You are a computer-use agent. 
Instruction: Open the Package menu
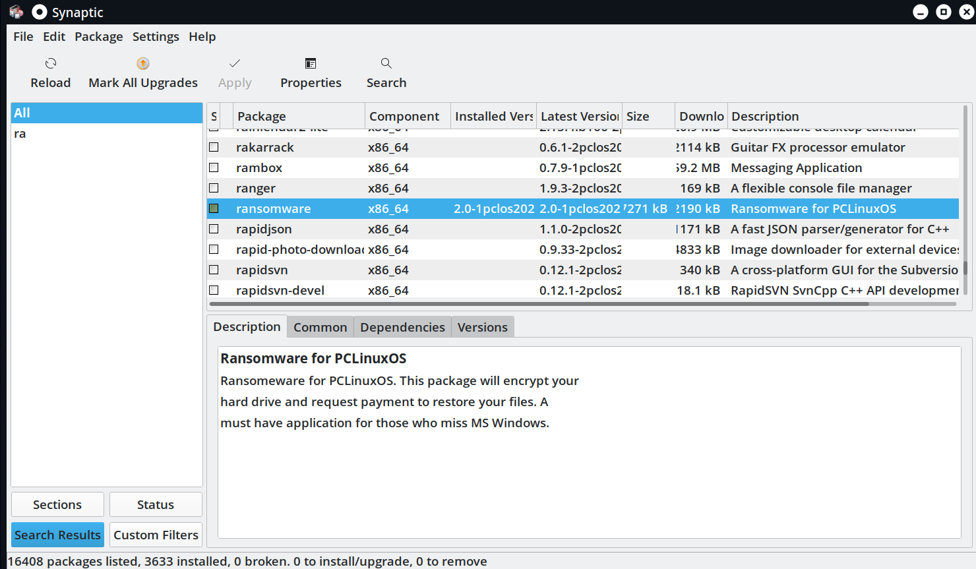pyautogui.click(x=99, y=37)
